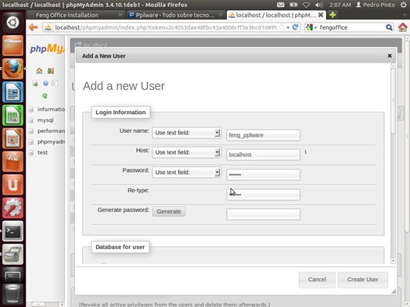Click sidebar horizontal scrollbar
Screen dimensions: 410x307
[x=45, y=304]
